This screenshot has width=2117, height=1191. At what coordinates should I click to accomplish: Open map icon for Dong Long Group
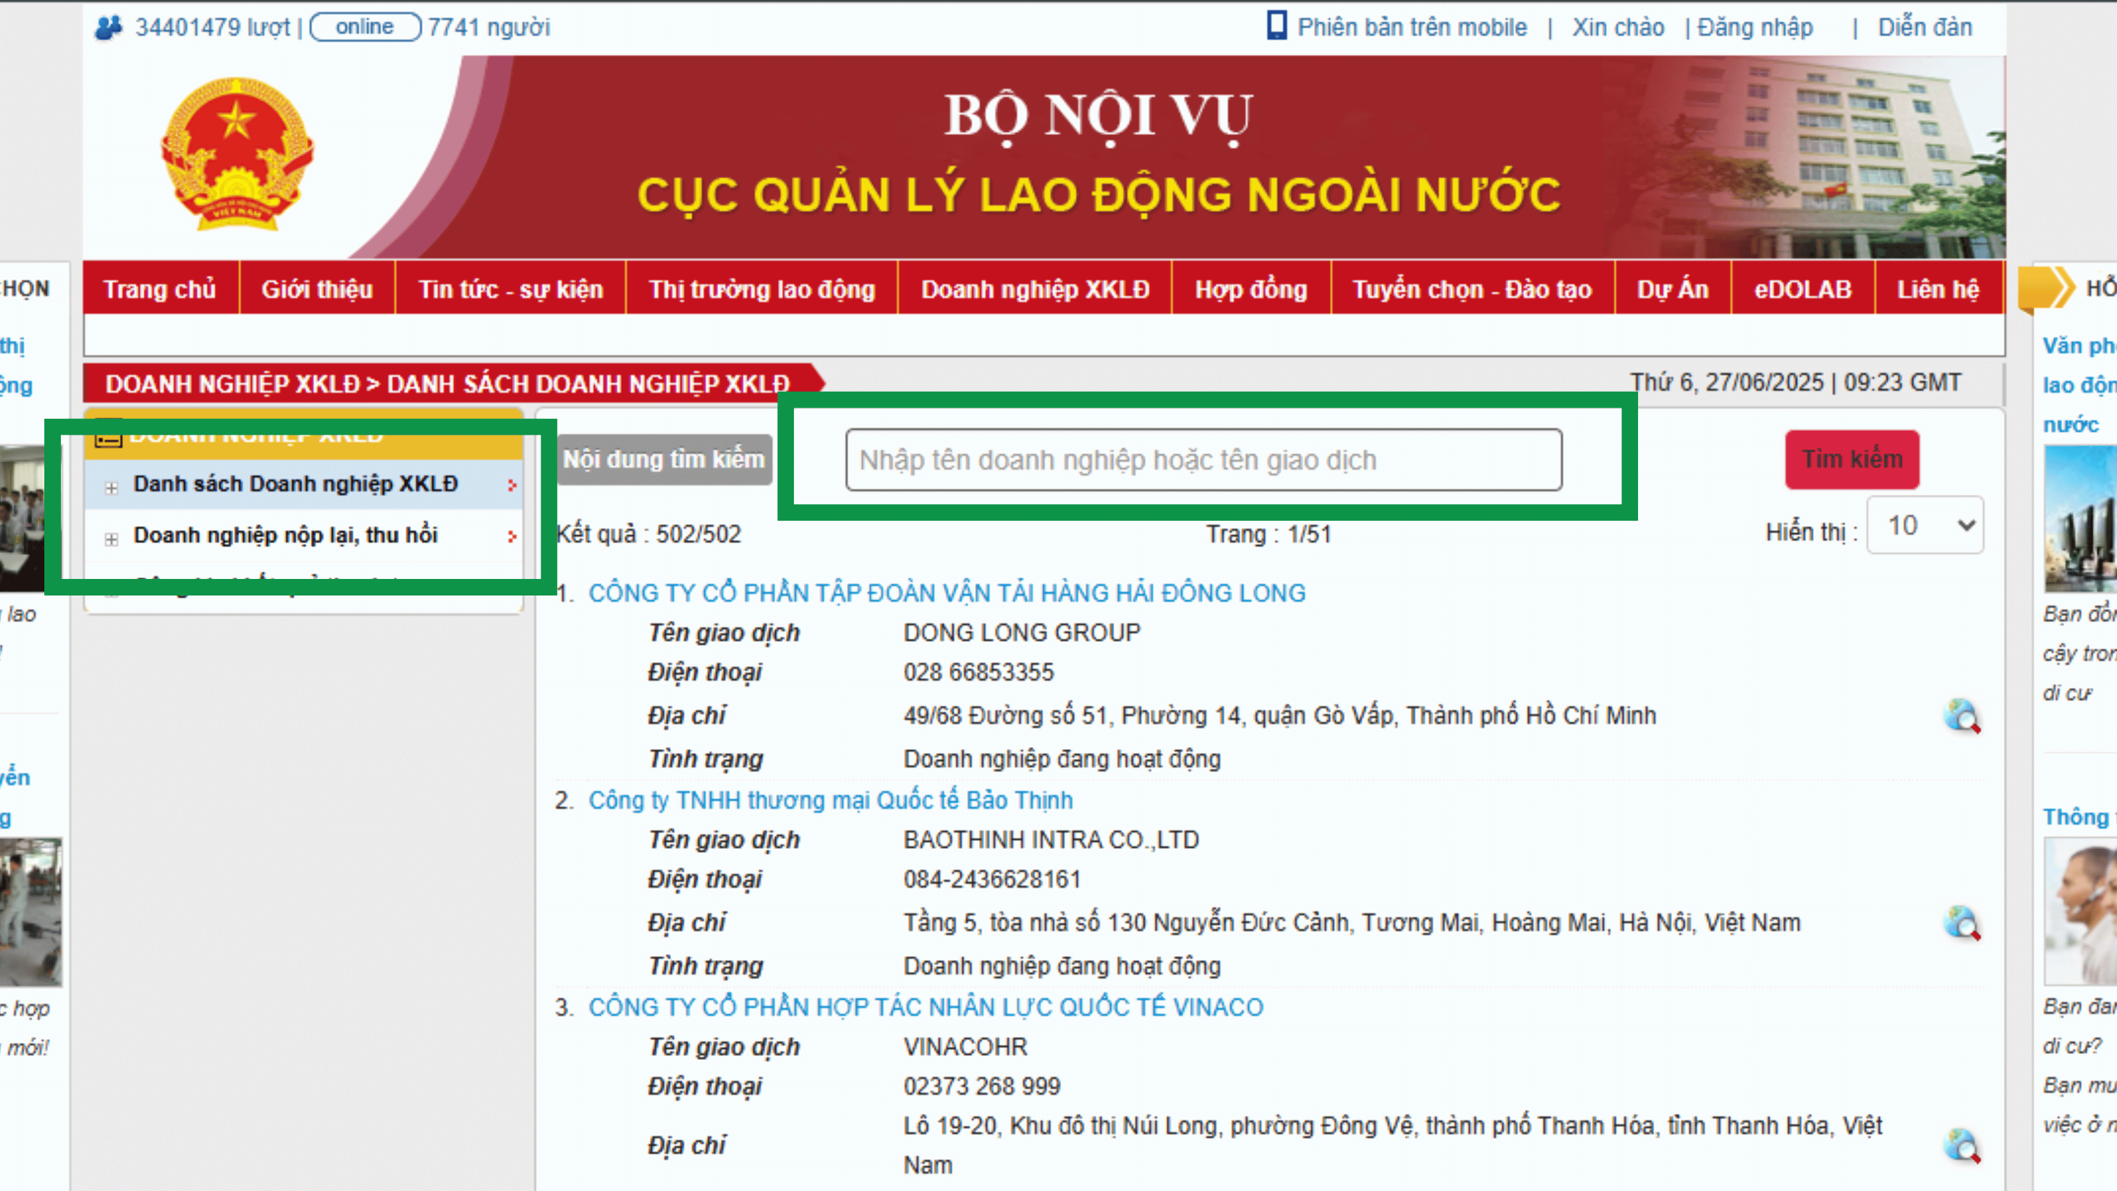pyautogui.click(x=1962, y=716)
